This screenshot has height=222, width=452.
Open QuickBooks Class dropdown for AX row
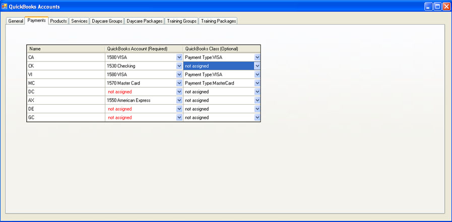tap(257, 101)
